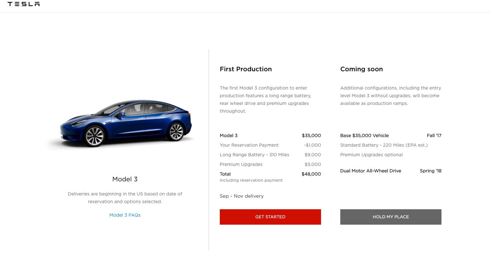Click the Spring '18 availability date
Screen dimensions: 490x276
[x=430, y=171]
